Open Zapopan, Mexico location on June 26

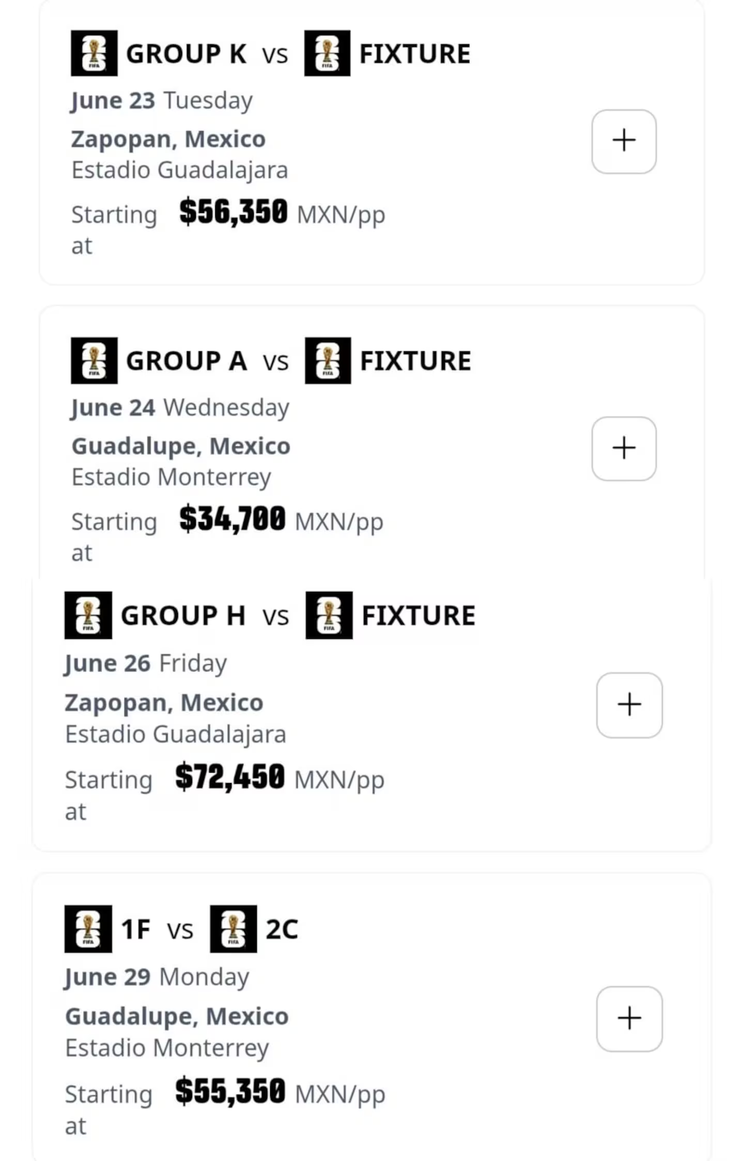point(164,702)
